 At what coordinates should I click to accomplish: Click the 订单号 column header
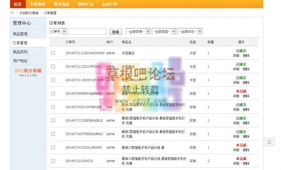[x=70, y=42]
